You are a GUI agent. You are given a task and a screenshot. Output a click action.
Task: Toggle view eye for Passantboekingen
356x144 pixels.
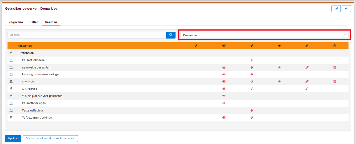click(224, 103)
